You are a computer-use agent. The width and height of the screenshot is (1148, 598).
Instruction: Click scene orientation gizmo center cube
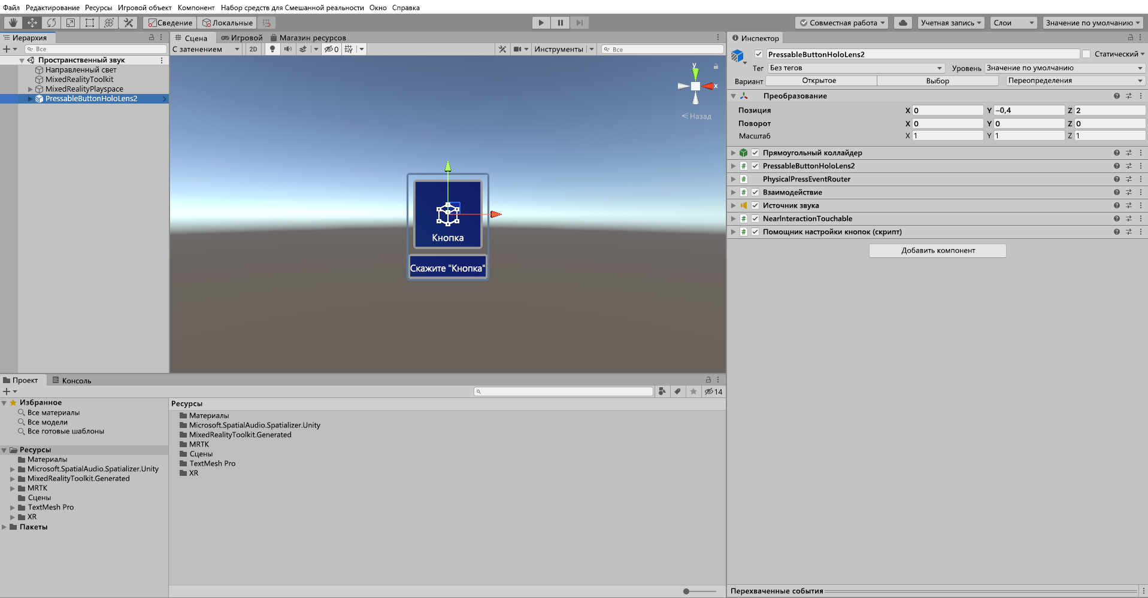point(695,86)
